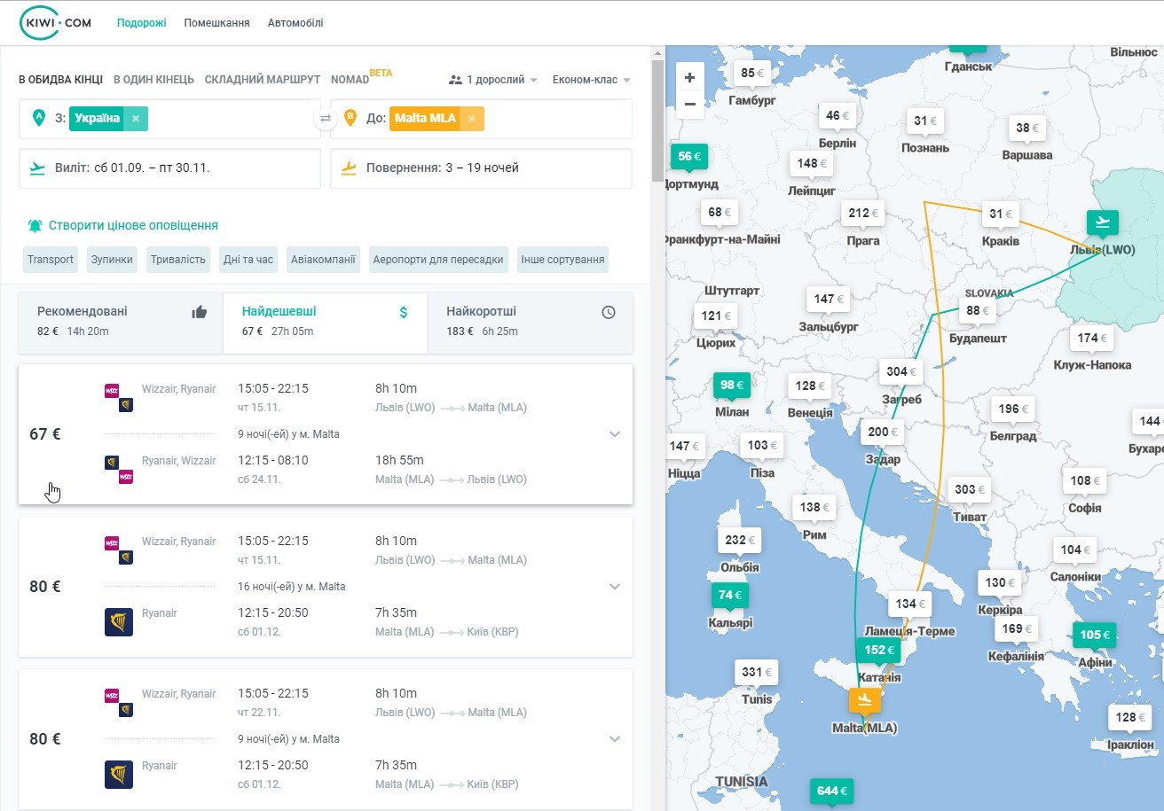Click the 108 € Софія price marker

[x=1085, y=481]
